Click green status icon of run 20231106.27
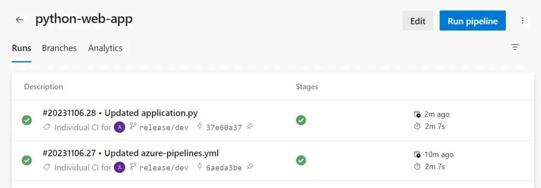Screen dimensions: 541x188 coord(27,160)
